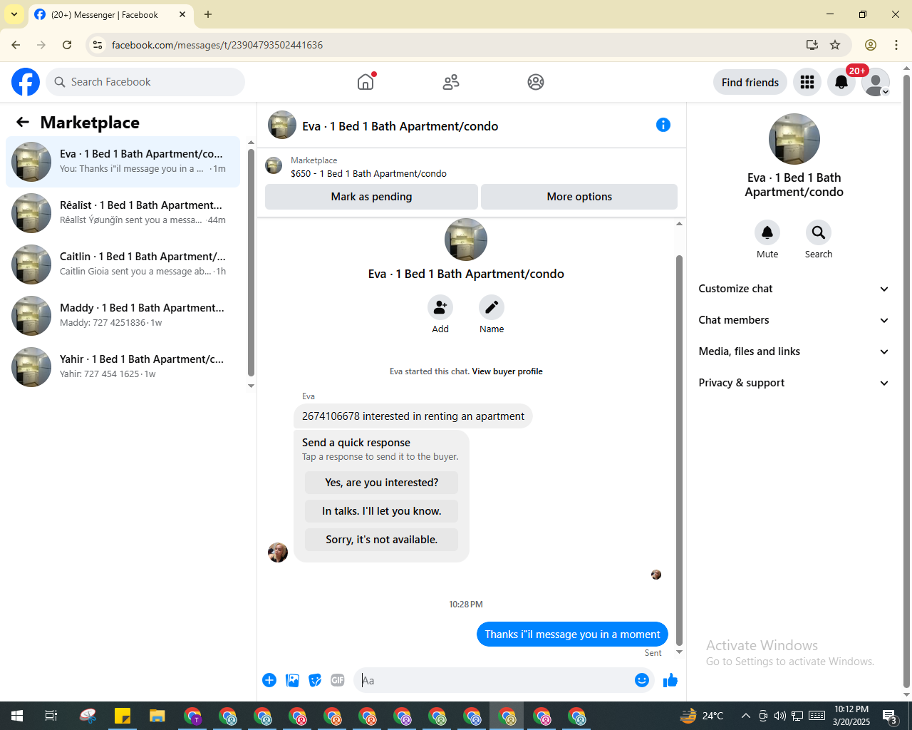This screenshot has width=912, height=730.
Task: Open more actions plus icon in composer
Action: (x=269, y=680)
